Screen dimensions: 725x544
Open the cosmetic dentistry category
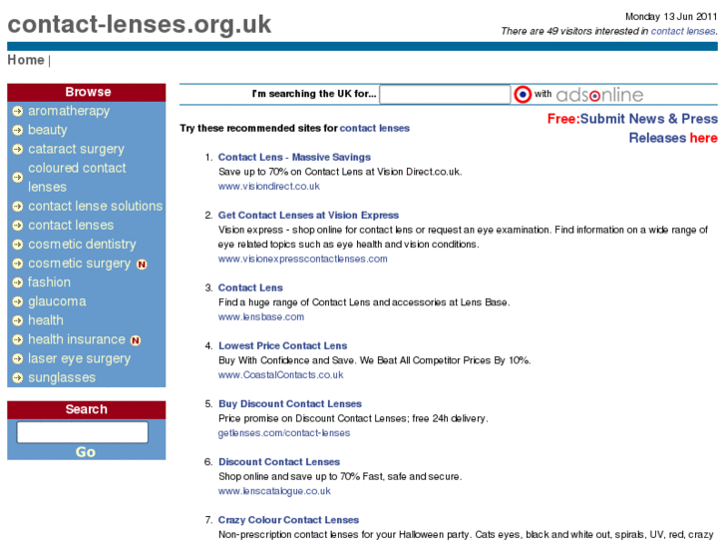coord(83,244)
